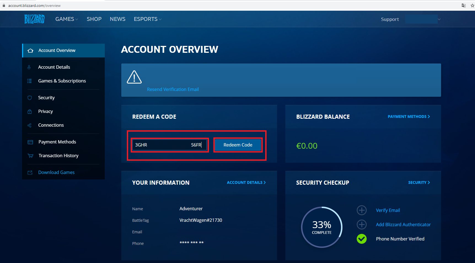
Task: Click the Security shield icon
Action: pos(30,98)
